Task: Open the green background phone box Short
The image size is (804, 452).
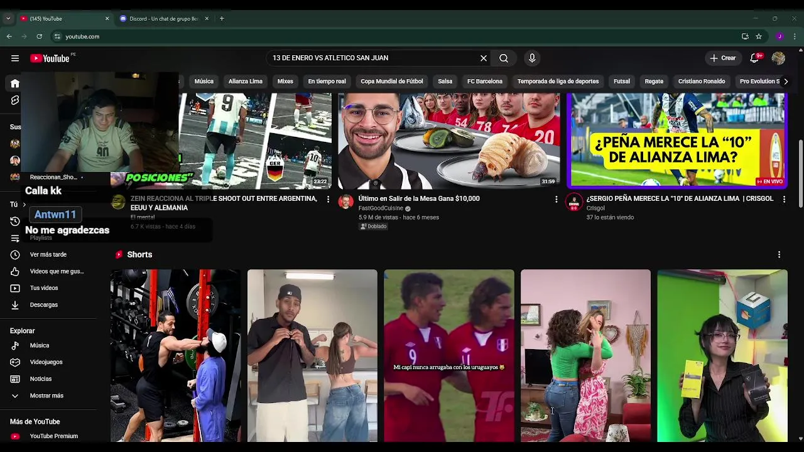Action: click(722, 356)
